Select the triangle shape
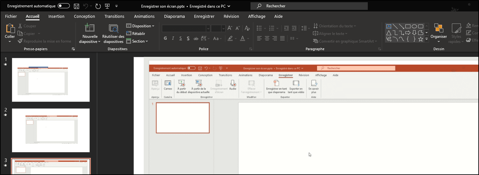 389,33
